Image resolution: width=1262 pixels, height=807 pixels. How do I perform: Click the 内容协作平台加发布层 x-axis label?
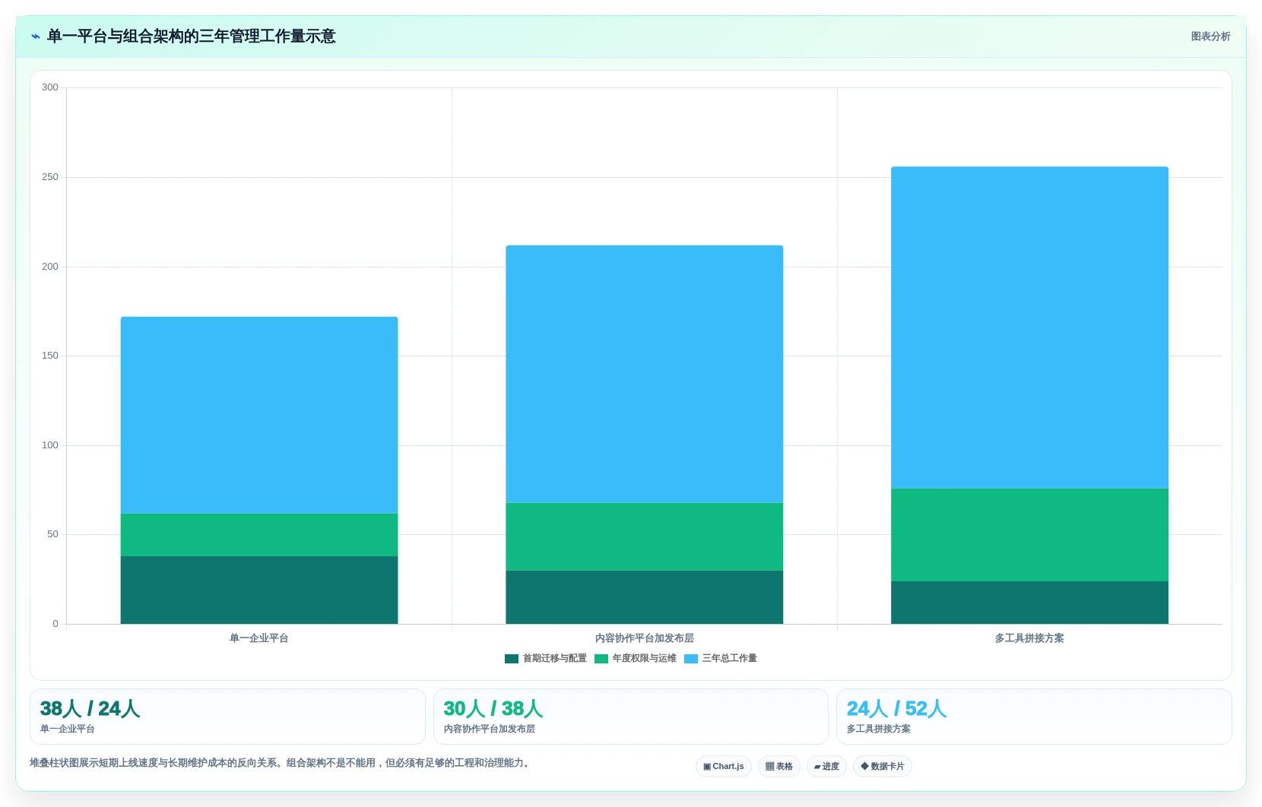point(645,638)
